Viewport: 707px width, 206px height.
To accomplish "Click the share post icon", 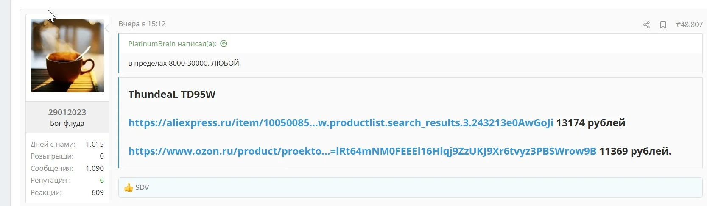I will [x=646, y=25].
